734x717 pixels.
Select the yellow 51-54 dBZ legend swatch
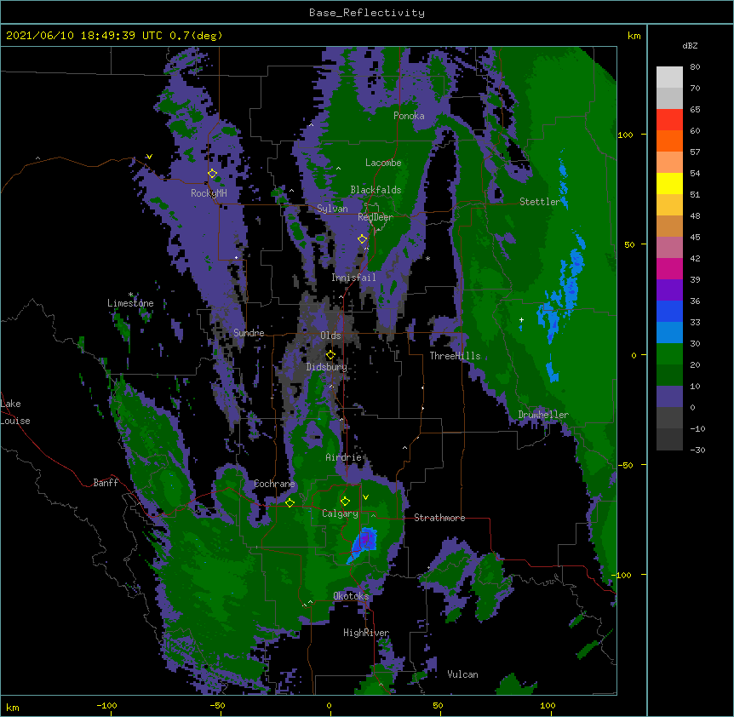[x=669, y=183]
